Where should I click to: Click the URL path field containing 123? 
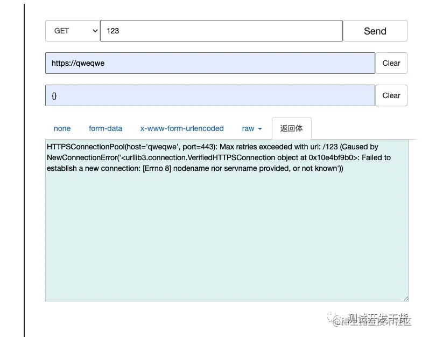coord(221,31)
